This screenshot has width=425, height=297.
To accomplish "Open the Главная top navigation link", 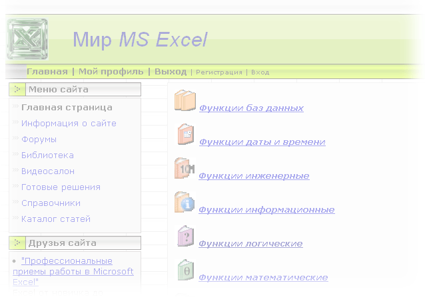I will [x=47, y=72].
